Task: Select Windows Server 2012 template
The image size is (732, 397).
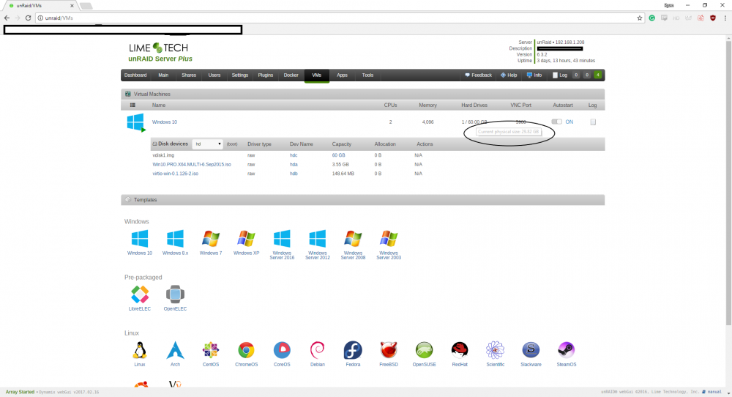Action: (318, 239)
